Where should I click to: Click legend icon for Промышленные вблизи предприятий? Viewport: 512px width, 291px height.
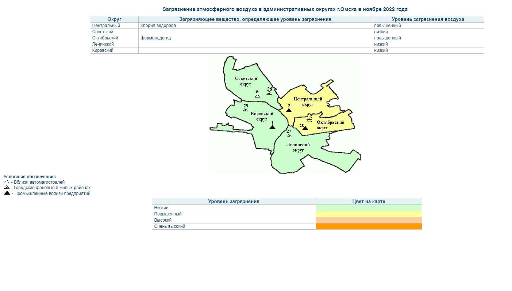tap(7, 193)
